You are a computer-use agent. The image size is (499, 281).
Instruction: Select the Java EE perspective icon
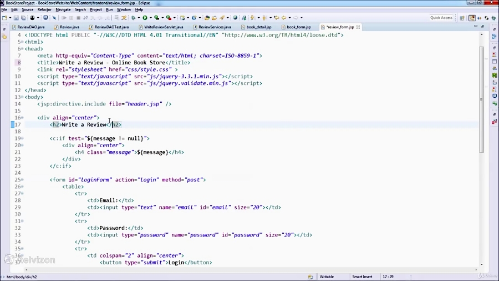(472, 18)
